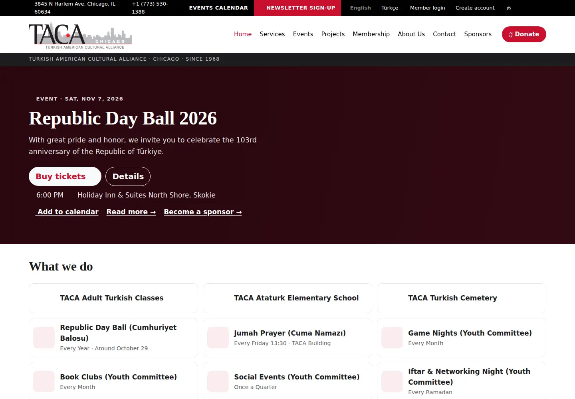Click the Republic Day Ball card icon placeholder
This screenshot has width=575, height=399.
pos(44,338)
